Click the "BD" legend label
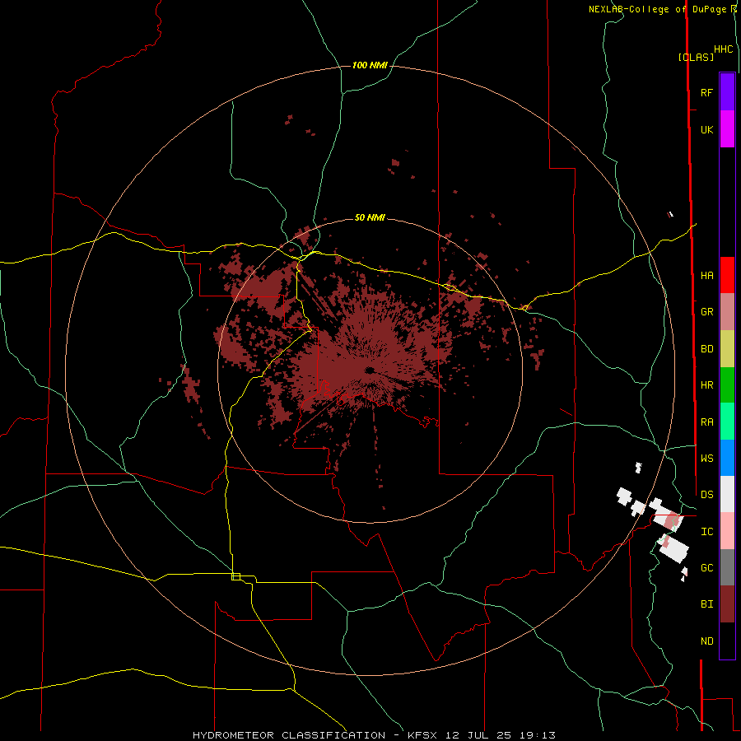Viewport: 741px width, 741px height. point(706,349)
